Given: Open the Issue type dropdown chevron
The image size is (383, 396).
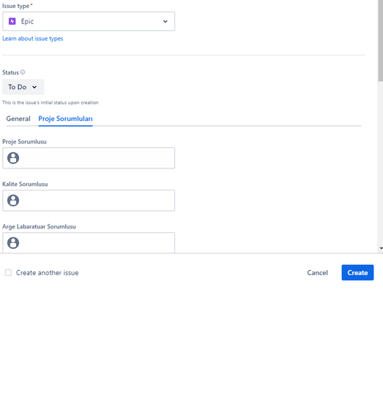Looking at the screenshot, I should [166, 21].
